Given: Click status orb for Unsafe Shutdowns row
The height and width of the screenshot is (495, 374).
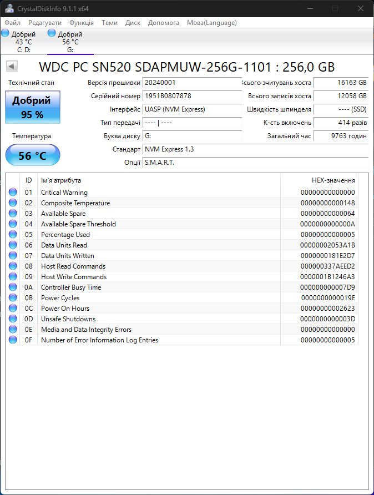Looking at the screenshot, I should coord(13,319).
